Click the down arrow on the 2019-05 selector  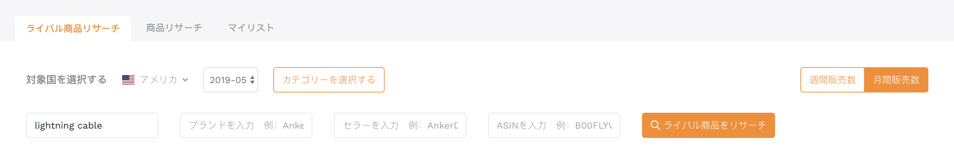pyautogui.click(x=252, y=82)
